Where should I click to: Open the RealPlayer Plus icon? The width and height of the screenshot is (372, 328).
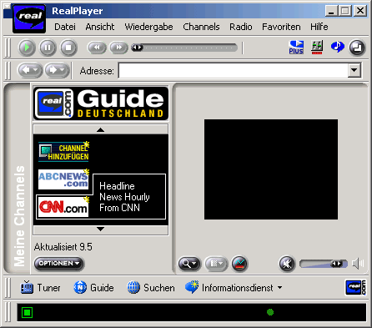click(296, 48)
